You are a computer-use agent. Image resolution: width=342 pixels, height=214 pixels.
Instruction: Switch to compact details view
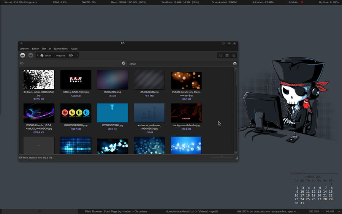(x=233, y=55)
